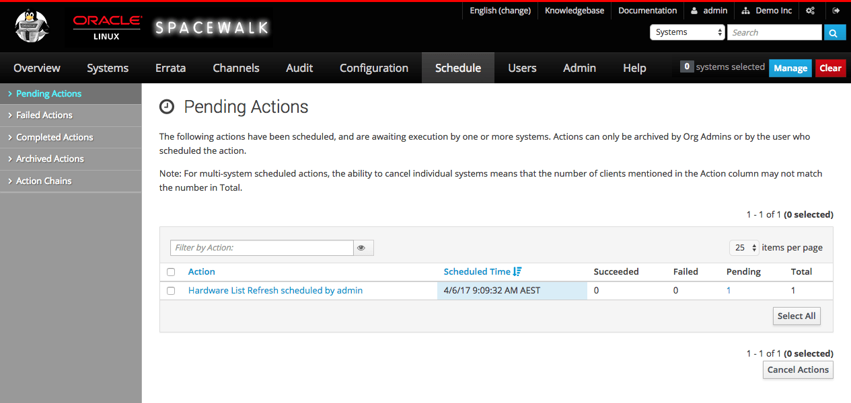Click the Failed column header
The image size is (851, 403).
tap(686, 272)
